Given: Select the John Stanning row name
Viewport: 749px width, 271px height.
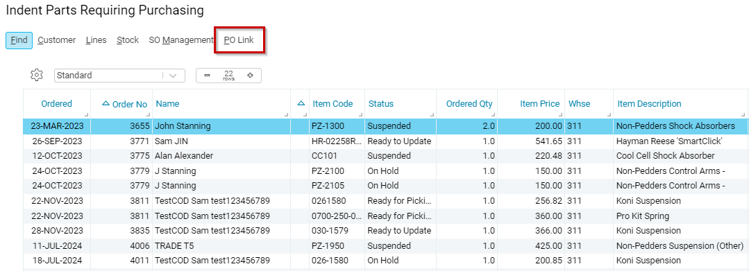Looking at the screenshot, I should tap(183, 126).
